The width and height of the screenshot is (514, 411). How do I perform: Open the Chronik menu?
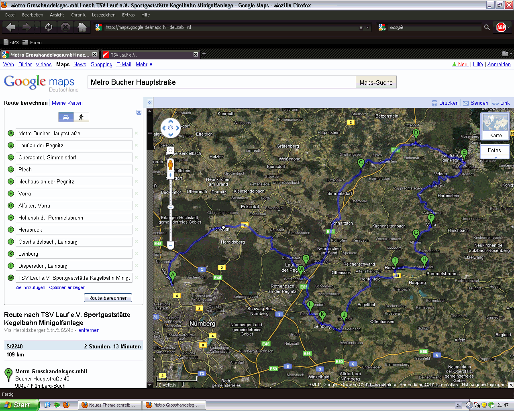pyautogui.click(x=78, y=15)
